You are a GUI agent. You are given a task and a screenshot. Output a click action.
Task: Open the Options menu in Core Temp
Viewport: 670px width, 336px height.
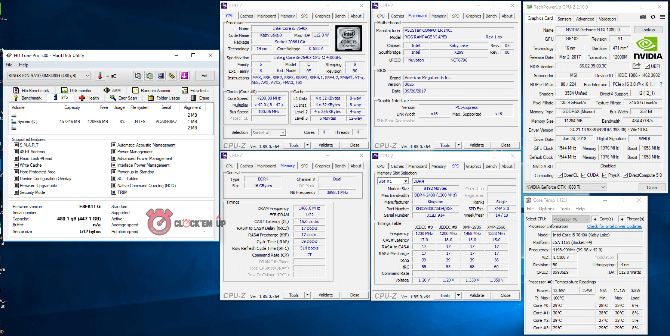pyautogui.click(x=546, y=209)
